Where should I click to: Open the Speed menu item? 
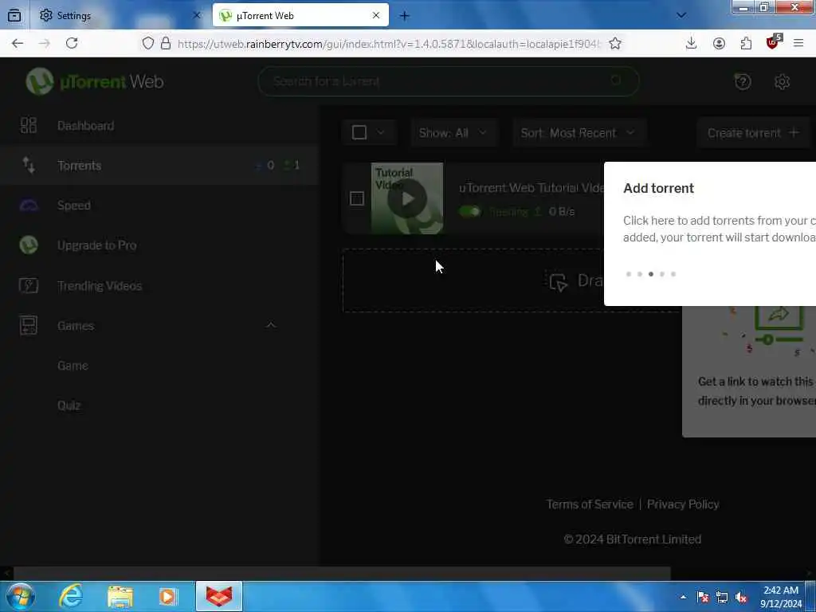74,205
